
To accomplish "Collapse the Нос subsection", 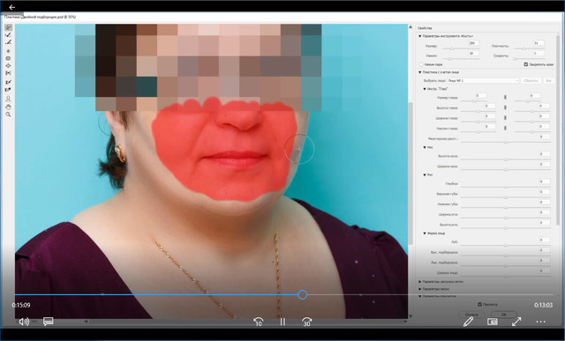I will tap(425, 147).
